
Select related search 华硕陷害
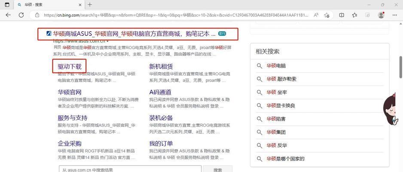pyautogui.click(x=276, y=119)
